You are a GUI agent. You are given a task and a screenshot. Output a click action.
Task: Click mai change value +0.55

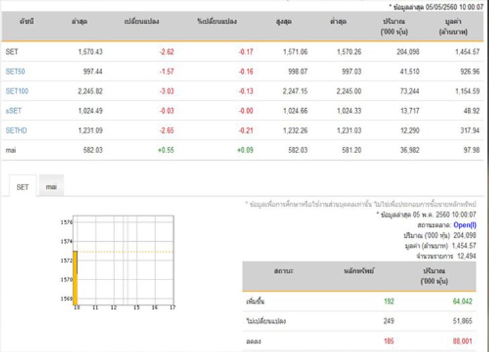[x=166, y=150]
